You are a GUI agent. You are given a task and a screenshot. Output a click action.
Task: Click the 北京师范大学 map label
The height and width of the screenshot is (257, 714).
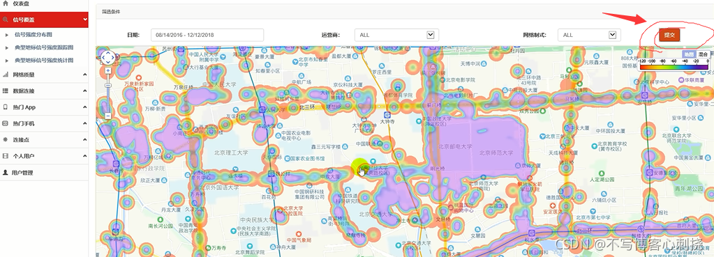tap(496, 153)
